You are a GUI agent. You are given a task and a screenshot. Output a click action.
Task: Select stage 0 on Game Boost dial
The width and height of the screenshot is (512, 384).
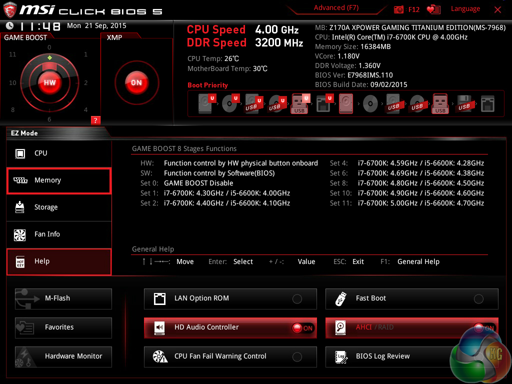click(x=49, y=47)
